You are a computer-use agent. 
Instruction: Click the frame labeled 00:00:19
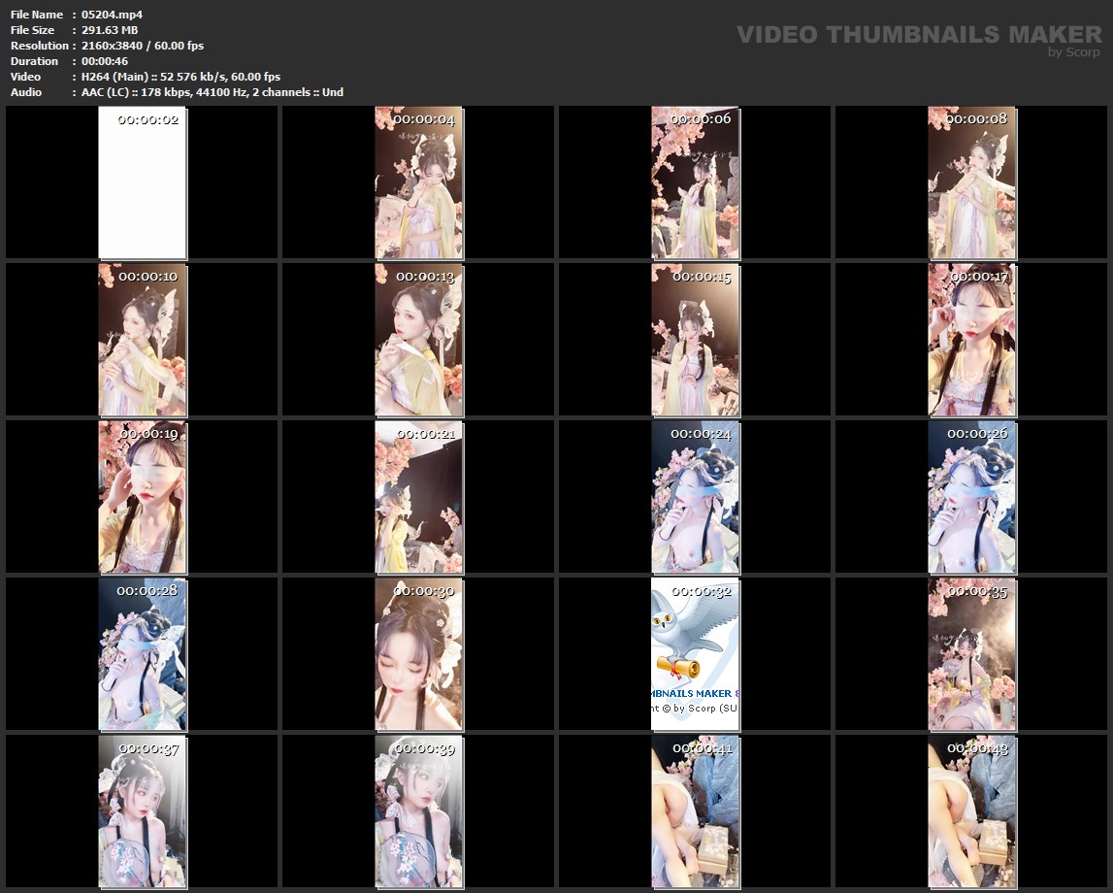(143, 497)
